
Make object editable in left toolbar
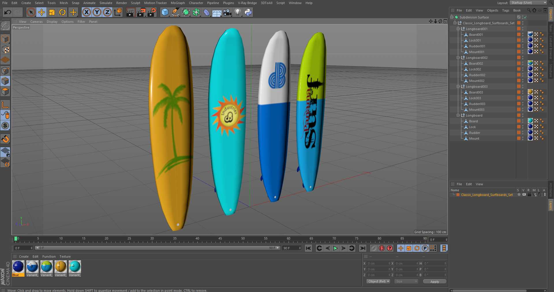pyautogui.click(x=5, y=26)
